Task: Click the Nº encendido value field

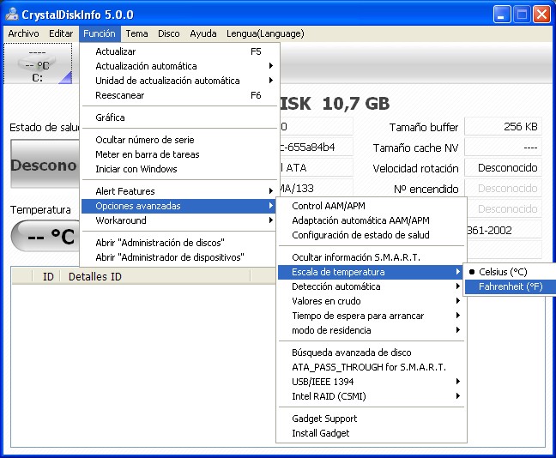Action: tap(503, 188)
